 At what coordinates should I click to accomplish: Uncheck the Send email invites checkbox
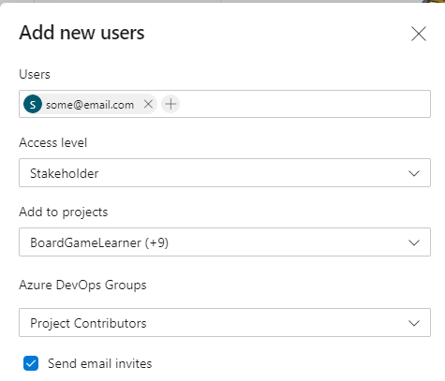(31, 363)
